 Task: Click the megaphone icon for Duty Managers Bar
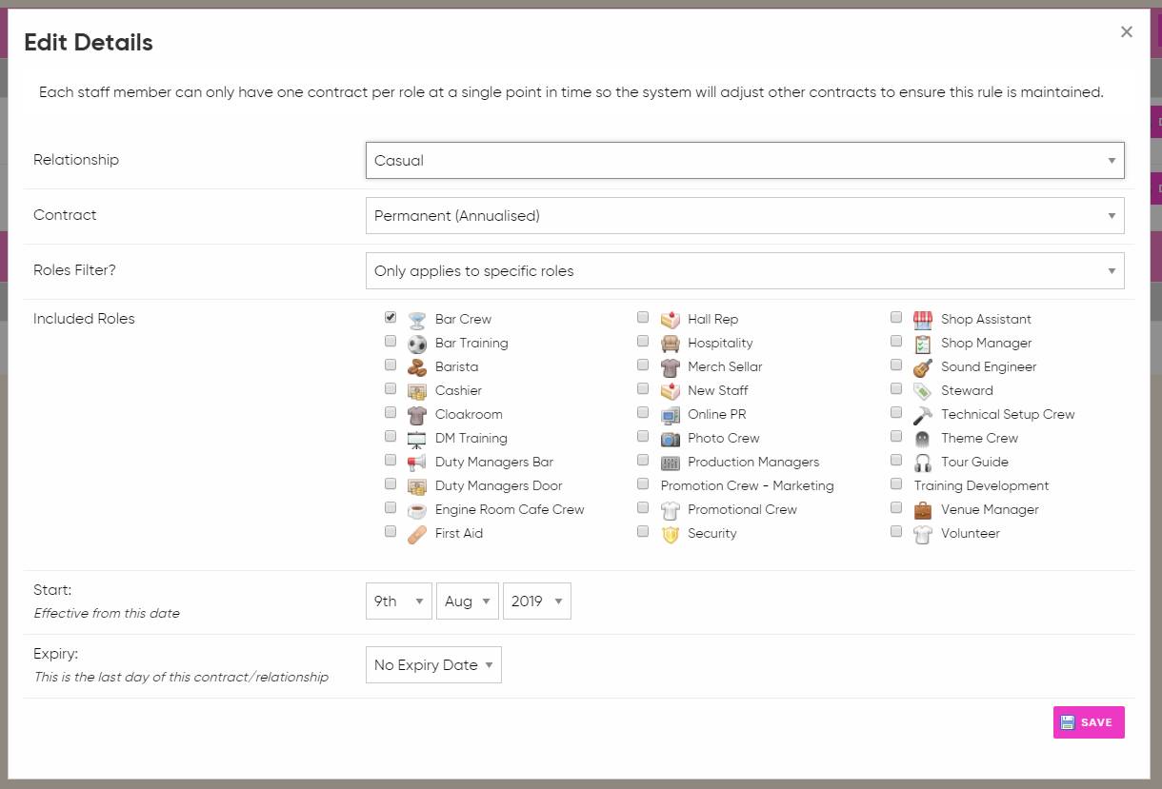pyautogui.click(x=417, y=463)
